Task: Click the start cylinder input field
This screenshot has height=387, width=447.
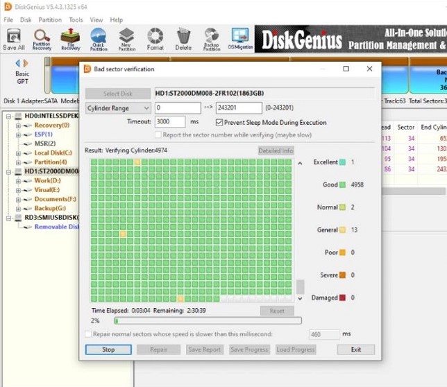Action: point(178,108)
